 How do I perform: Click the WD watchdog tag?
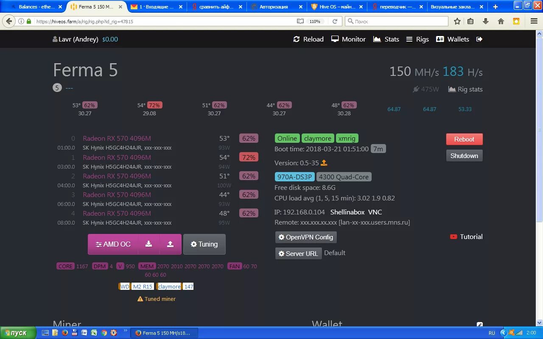point(125,286)
